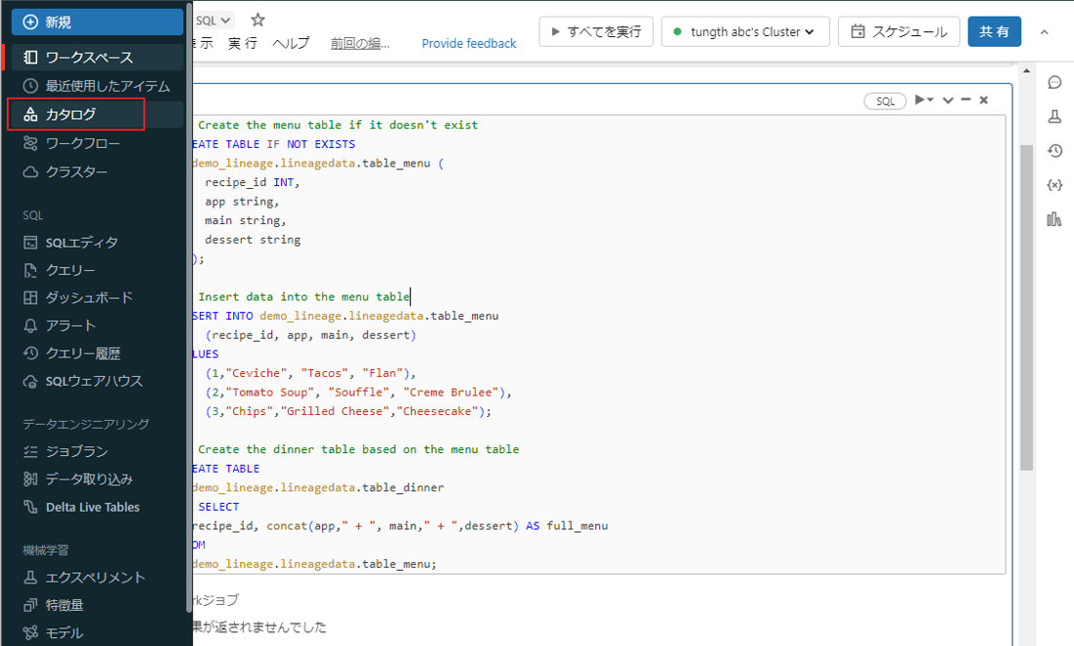Viewport: 1074px width, 646px height.
Task: Open the comments icon in right sidebar
Action: (1054, 83)
